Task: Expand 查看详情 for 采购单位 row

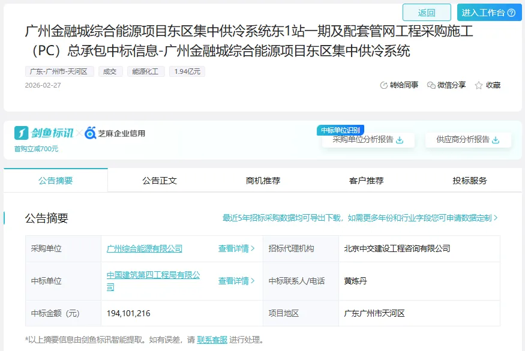Action: click(x=236, y=248)
